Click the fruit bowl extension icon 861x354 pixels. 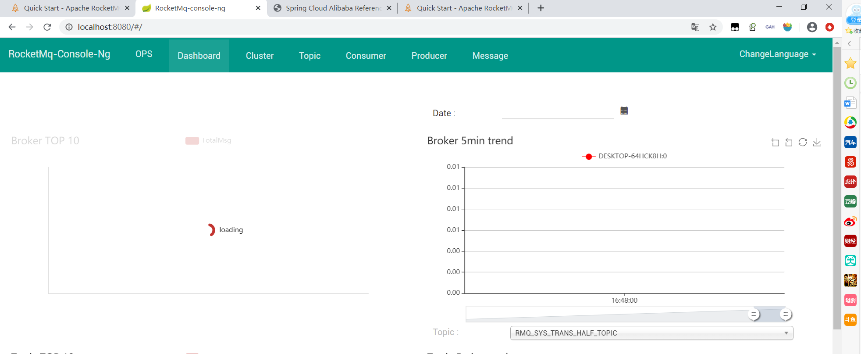tap(788, 27)
